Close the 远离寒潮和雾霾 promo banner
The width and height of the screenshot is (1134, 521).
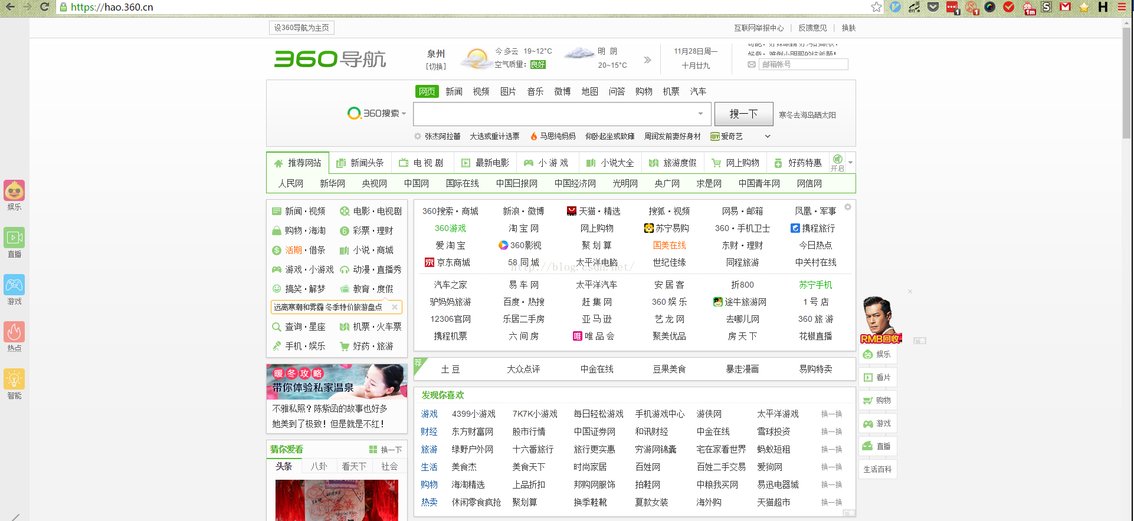[395, 307]
